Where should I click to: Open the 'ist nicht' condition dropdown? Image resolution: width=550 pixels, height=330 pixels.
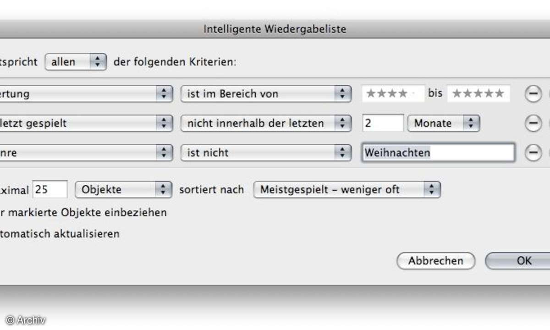[266, 153]
